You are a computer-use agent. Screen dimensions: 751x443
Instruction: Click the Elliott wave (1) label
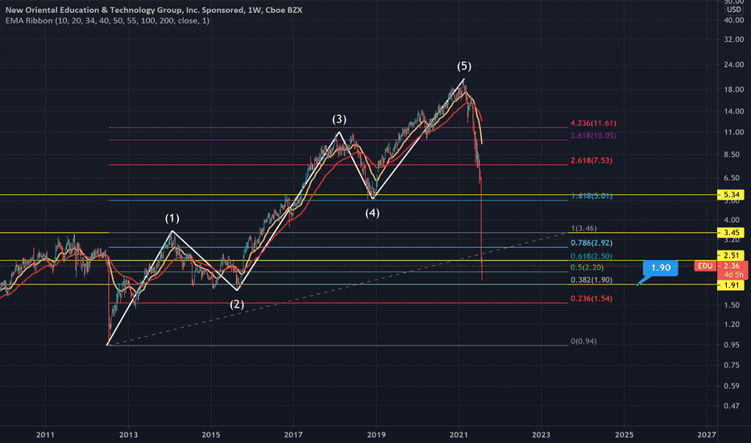(172, 218)
